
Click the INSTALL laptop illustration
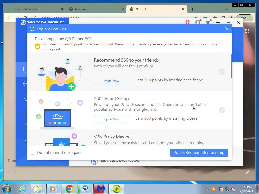point(57,119)
